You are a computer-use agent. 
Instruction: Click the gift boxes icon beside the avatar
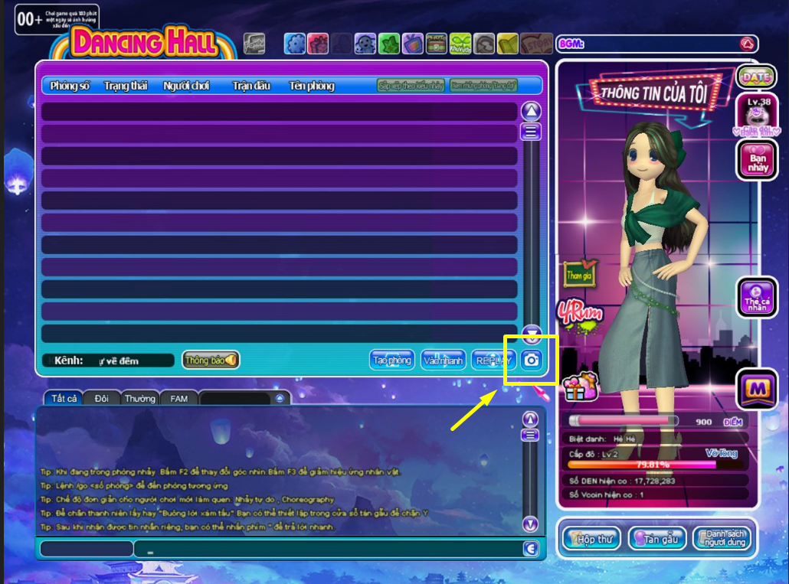(580, 387)
